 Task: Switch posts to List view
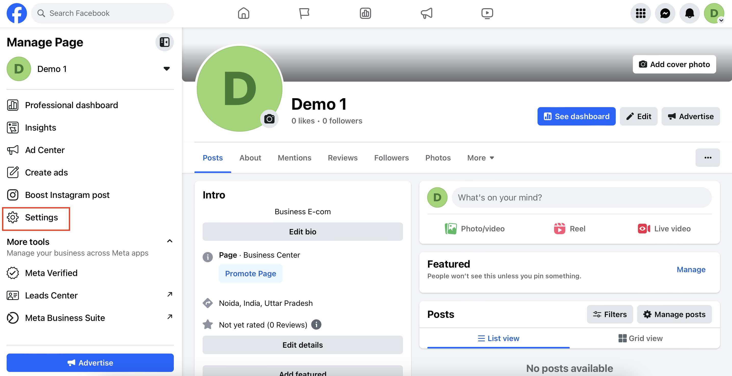[x=499, y=338]
